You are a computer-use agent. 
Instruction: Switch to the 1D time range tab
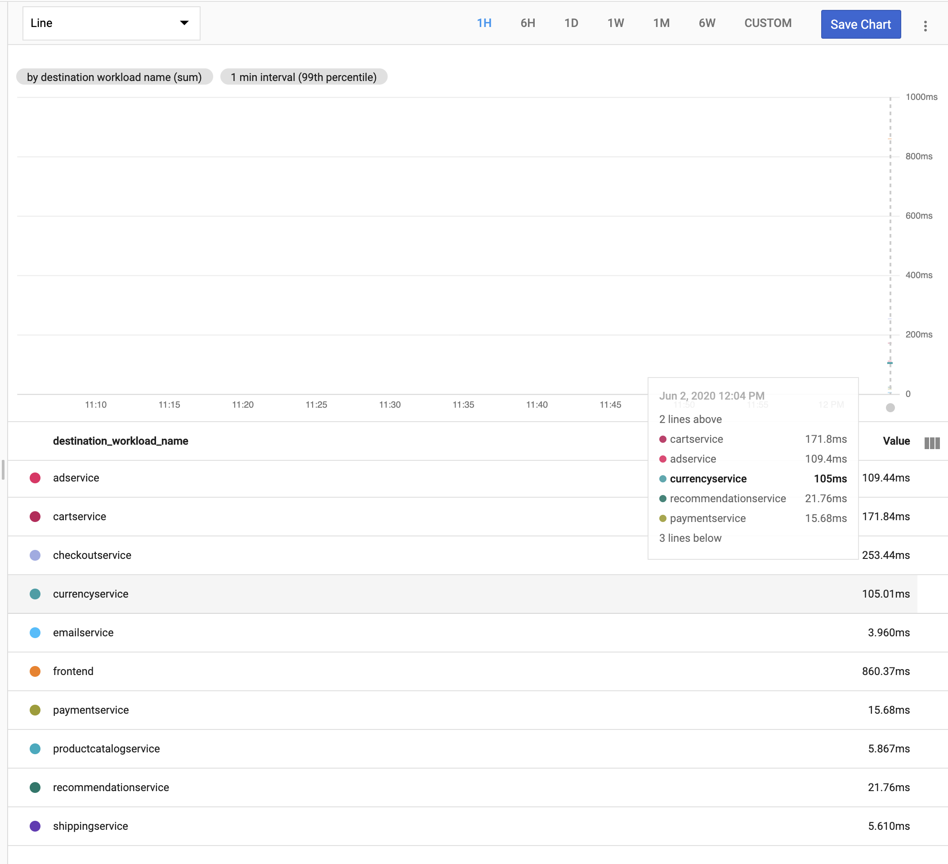(571, 22)
